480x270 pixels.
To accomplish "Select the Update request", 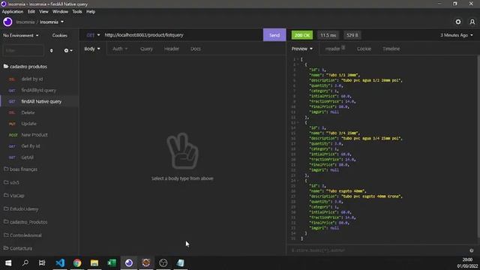I will [x=40, y=124].
